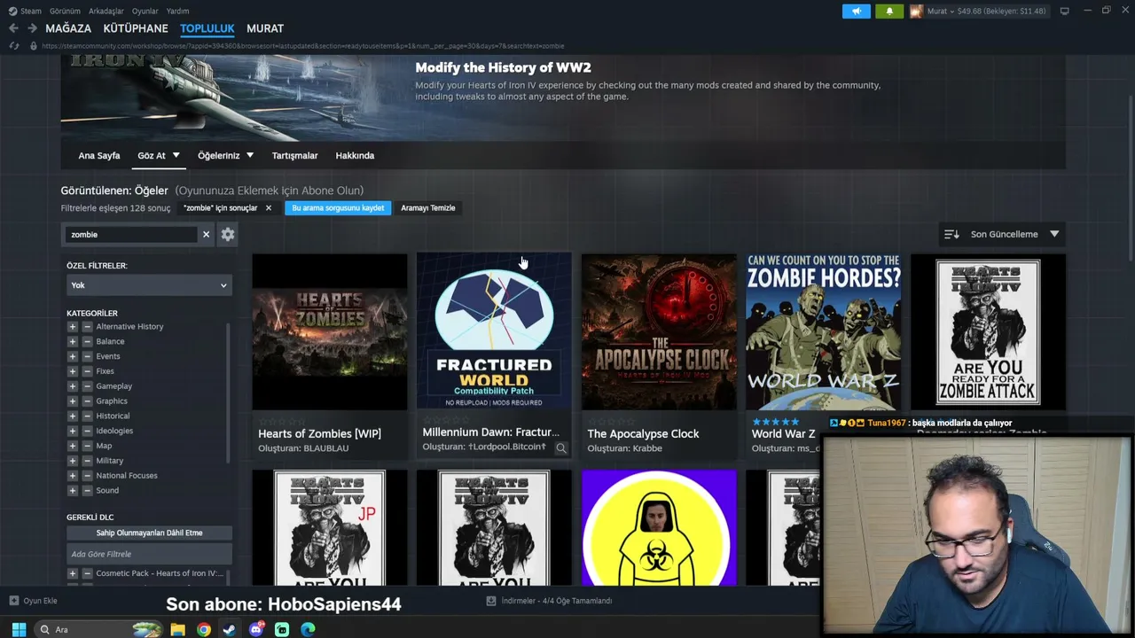Open the Windows Start menu
1135x638 pixels.
pos(19,629)
